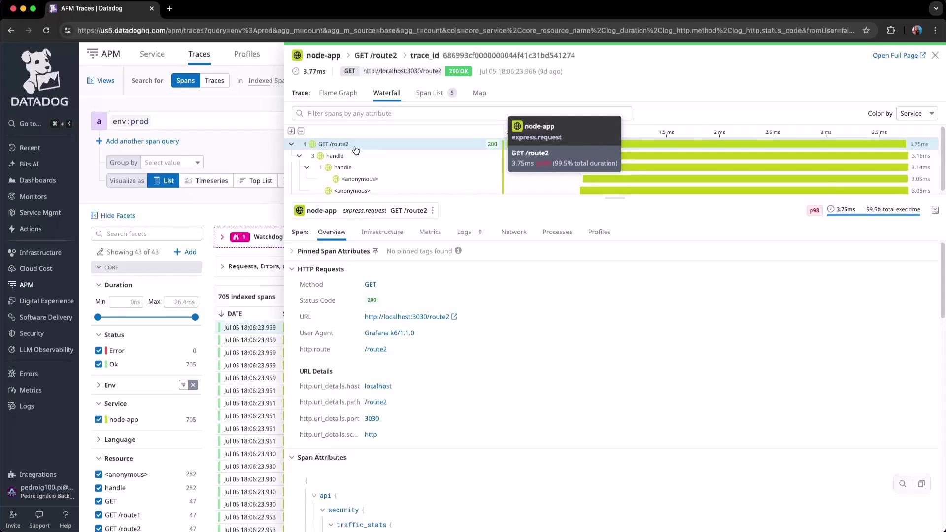Collapse the HTTP Requests section
The image size is (946, 532).
(x=292, y=269)
